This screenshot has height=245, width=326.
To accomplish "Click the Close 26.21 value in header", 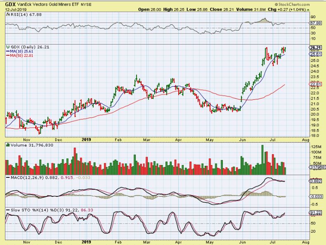I will pos(222,9).
